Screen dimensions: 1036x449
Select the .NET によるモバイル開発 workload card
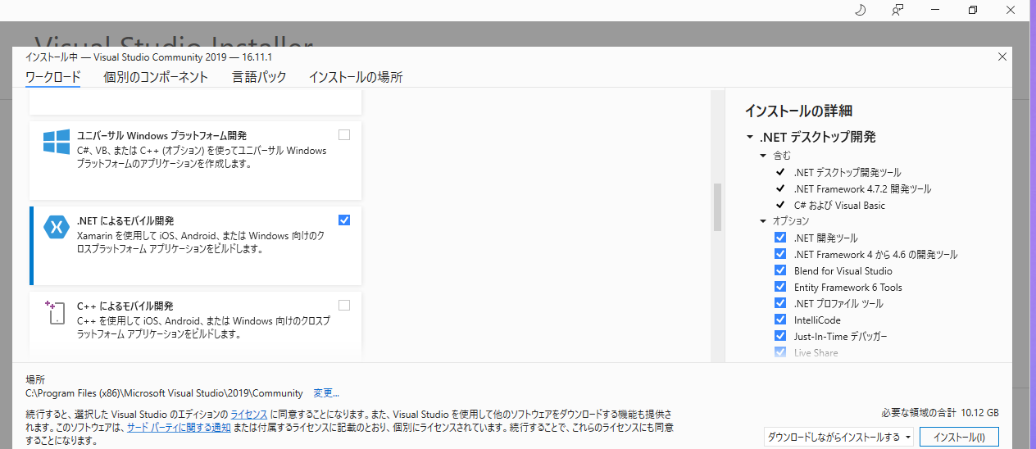coord(195,246)
